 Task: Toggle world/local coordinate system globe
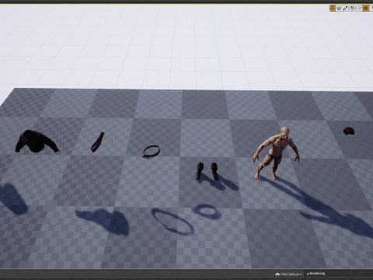pyautogui.click(x=352, y=9)
